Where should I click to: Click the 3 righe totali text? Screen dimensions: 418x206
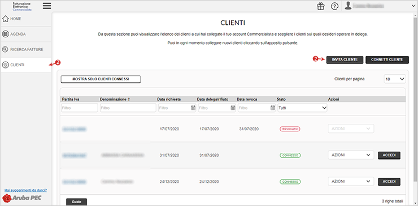click(x=392, y=201)
